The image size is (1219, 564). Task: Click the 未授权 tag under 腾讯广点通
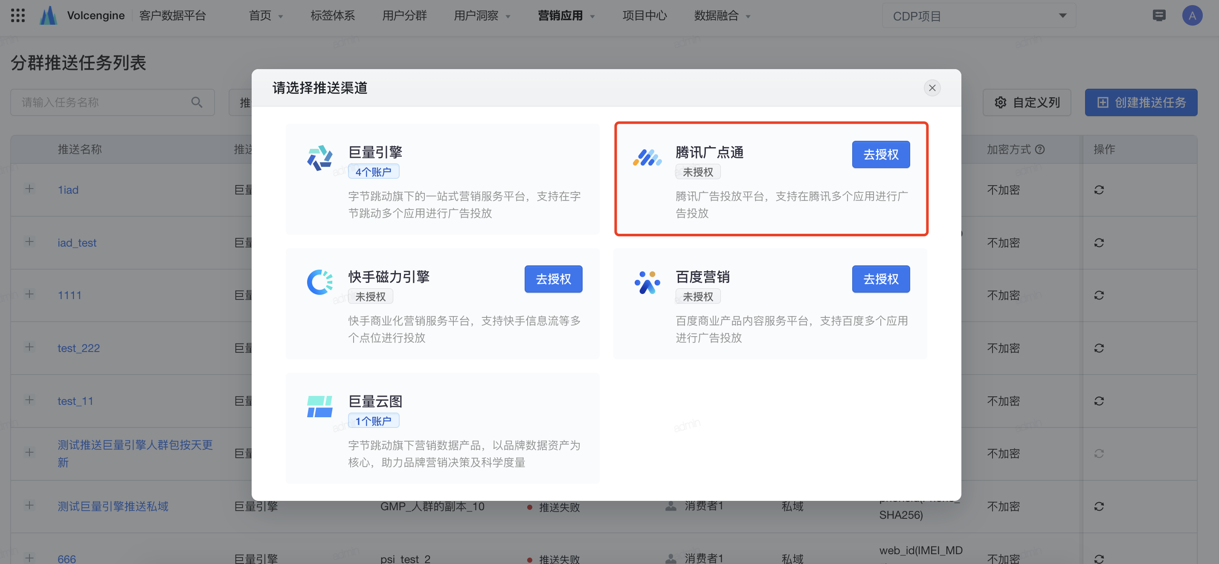point(697,172)
